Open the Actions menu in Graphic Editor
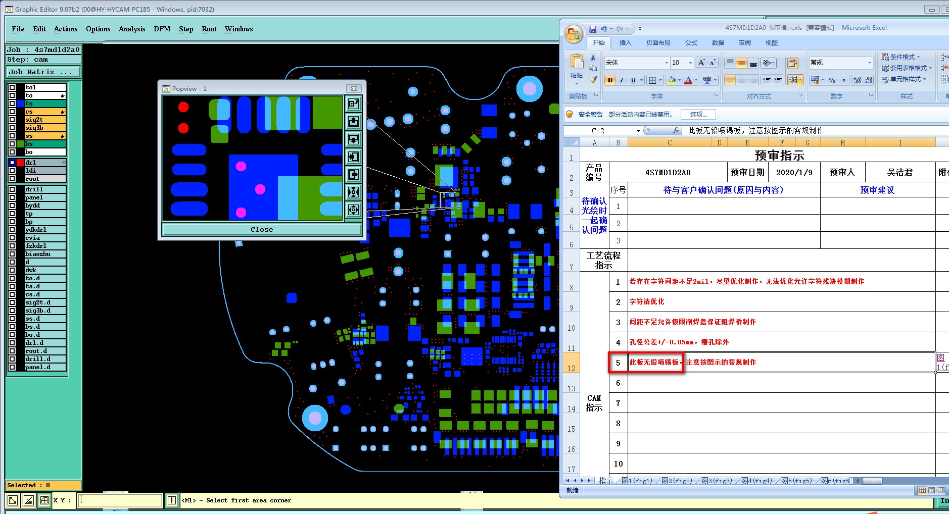This screenshot has height=514, width=949. (x=66, y=29)
